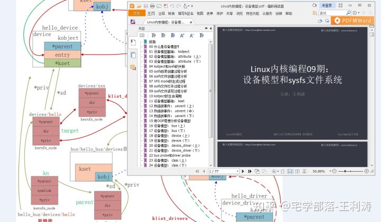This screenshot has height=222, width=381.
Task: Click the cloud icon beside PDF转Word
Action: click(320, 21)
